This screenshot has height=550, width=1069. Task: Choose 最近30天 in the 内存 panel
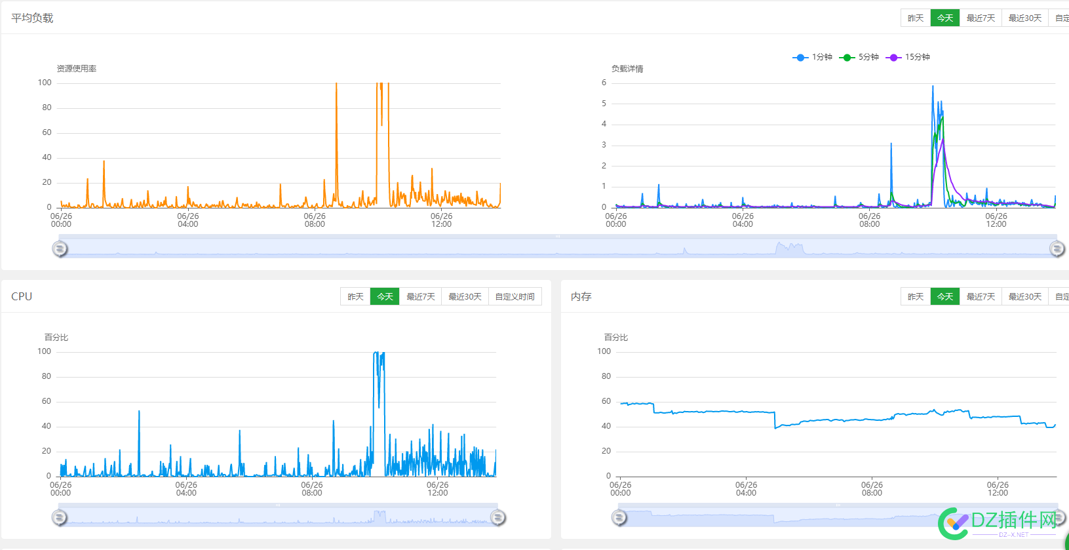1025,297
